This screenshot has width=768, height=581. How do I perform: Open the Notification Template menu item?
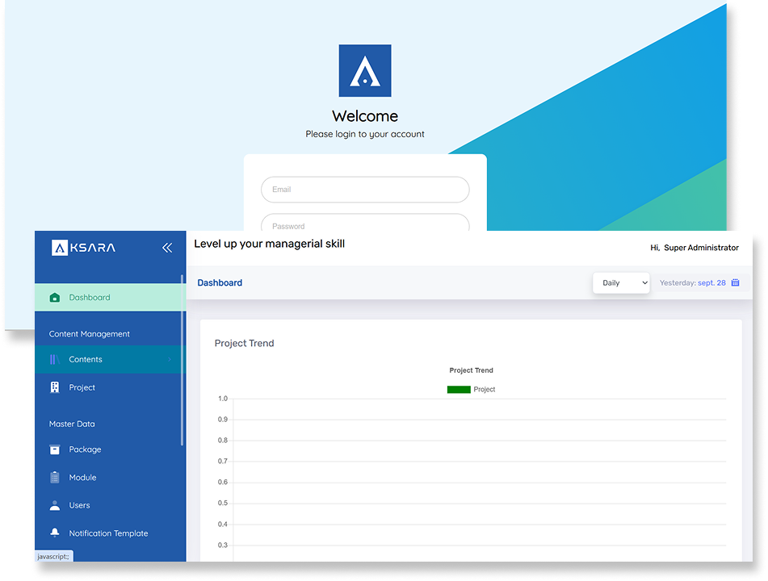(x=108, y=533)
